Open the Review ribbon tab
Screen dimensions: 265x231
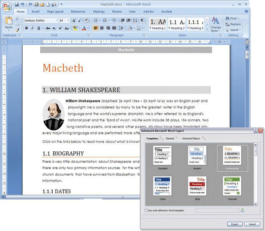click(117, 12)
